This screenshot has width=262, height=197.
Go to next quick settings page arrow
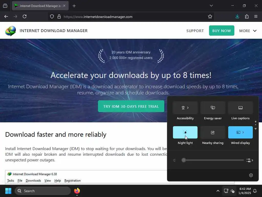coord(256,129)
